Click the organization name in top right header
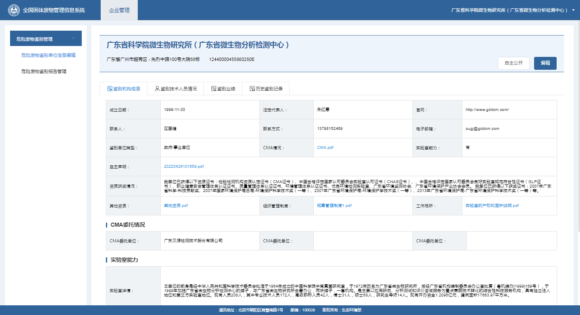The height and width of the screenshot is (315, 580). point(509,10)
